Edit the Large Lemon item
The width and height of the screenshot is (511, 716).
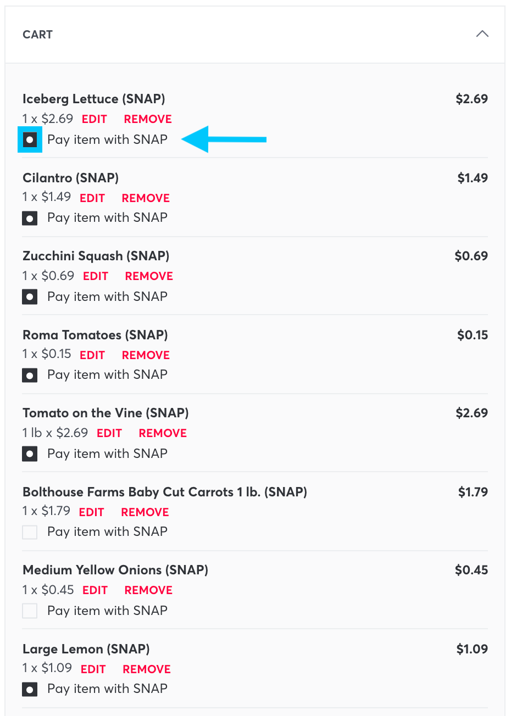point(93,669)
